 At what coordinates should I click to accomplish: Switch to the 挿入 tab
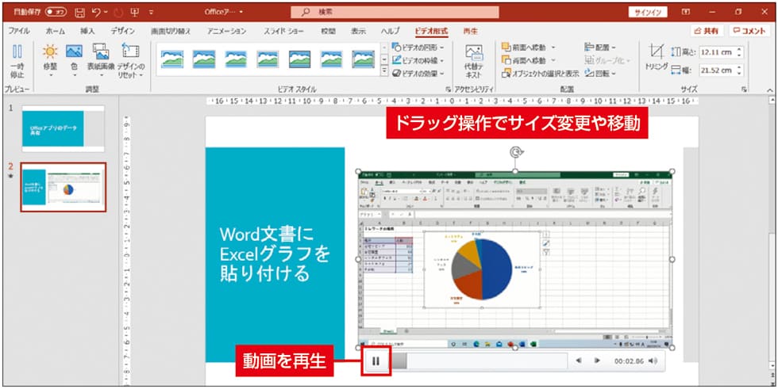tap(87, 31)
